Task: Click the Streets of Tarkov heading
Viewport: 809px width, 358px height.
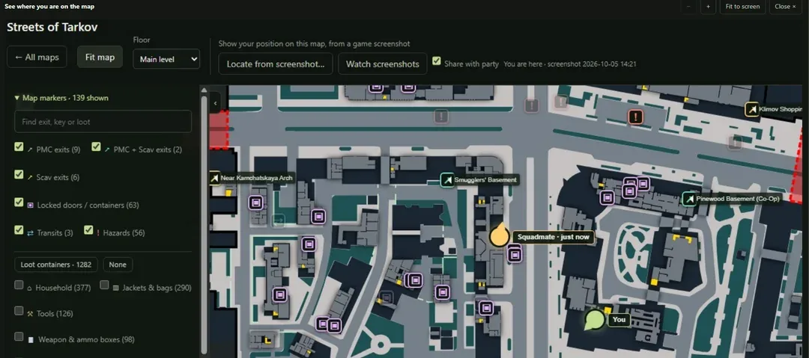Action: pos(52,28)
